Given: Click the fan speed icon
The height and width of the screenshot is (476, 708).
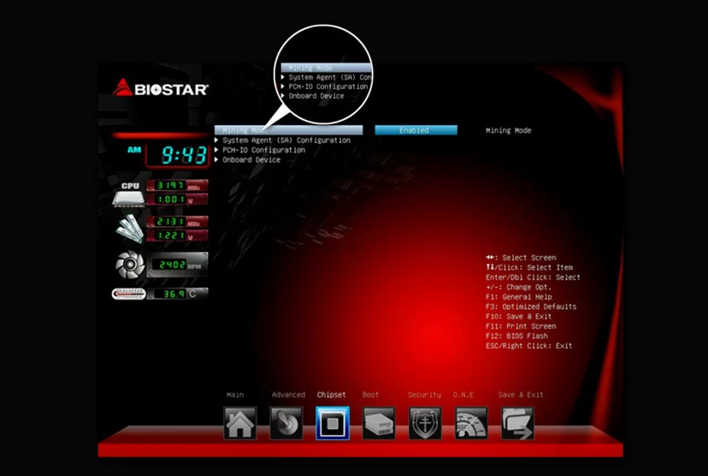Looking at the screenshot, I should (x=130, y=265).
